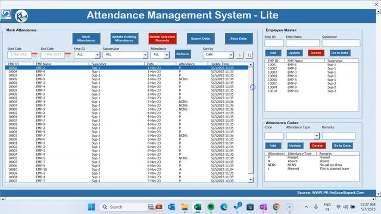This screenshot has height=214, width=381.
Task: Expand the Attendance filter dropdown
Action: coord(167,55)
